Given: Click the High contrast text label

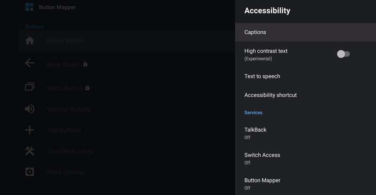Looking at the screenshot, I should click(266, 51).
